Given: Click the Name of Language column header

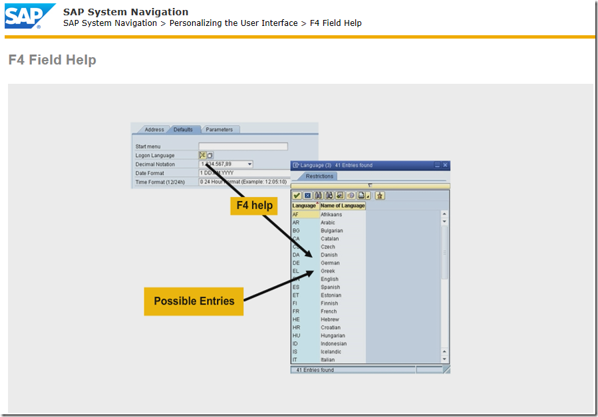Looking at the screenshot, I should tap(343, 206).
